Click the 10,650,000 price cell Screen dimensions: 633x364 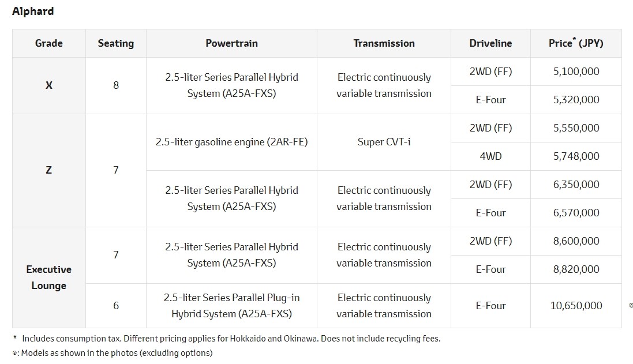click(576, 306)
